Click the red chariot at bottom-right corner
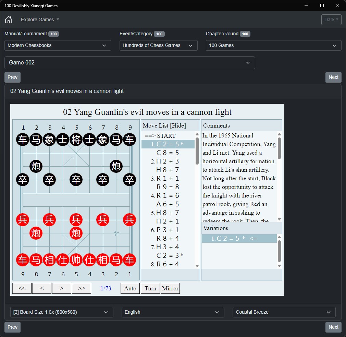 coord(129,260)
